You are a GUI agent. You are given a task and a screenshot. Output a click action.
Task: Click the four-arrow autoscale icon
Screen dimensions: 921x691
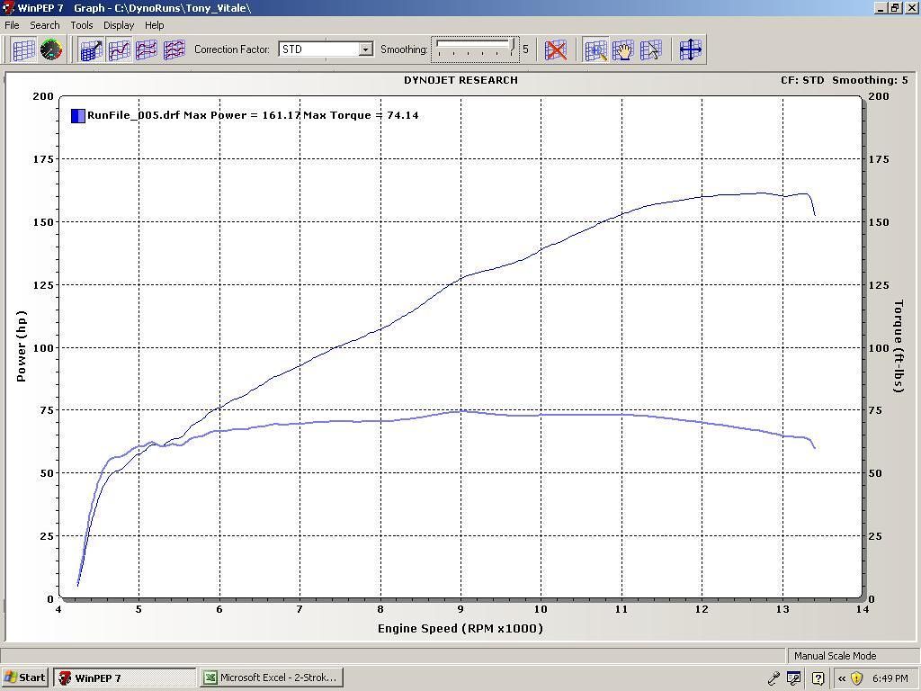[690, 50]
